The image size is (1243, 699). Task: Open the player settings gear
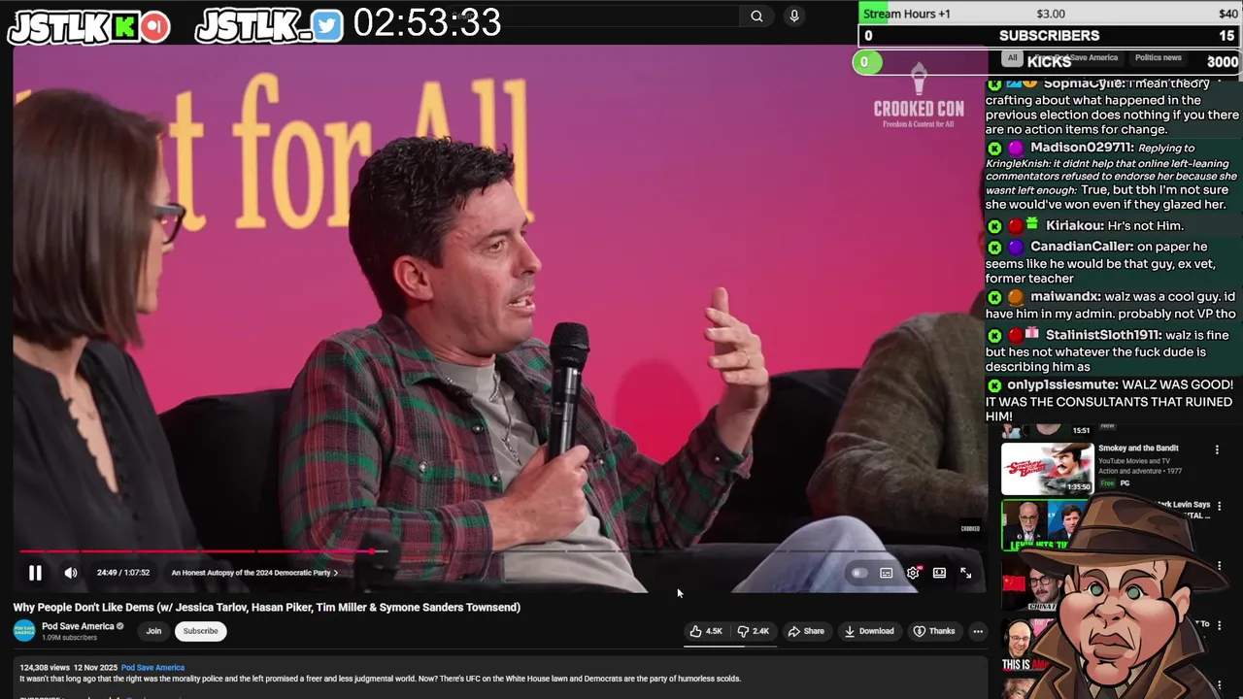click(x=913, y=573)
